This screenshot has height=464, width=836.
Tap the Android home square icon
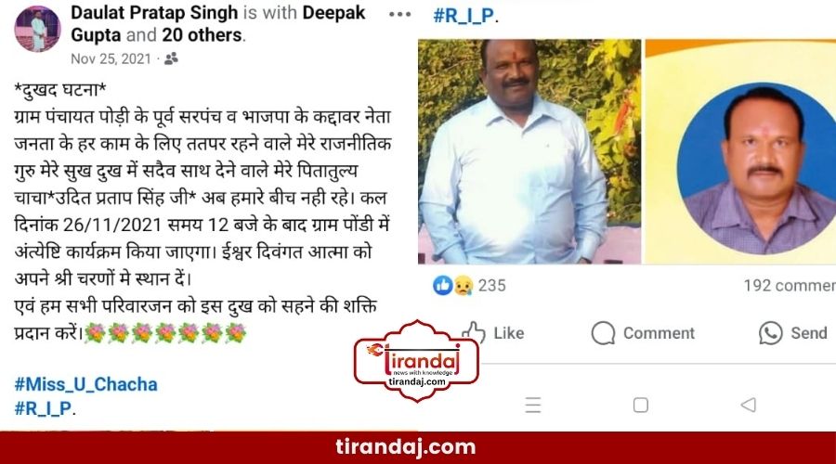[641, 406]
